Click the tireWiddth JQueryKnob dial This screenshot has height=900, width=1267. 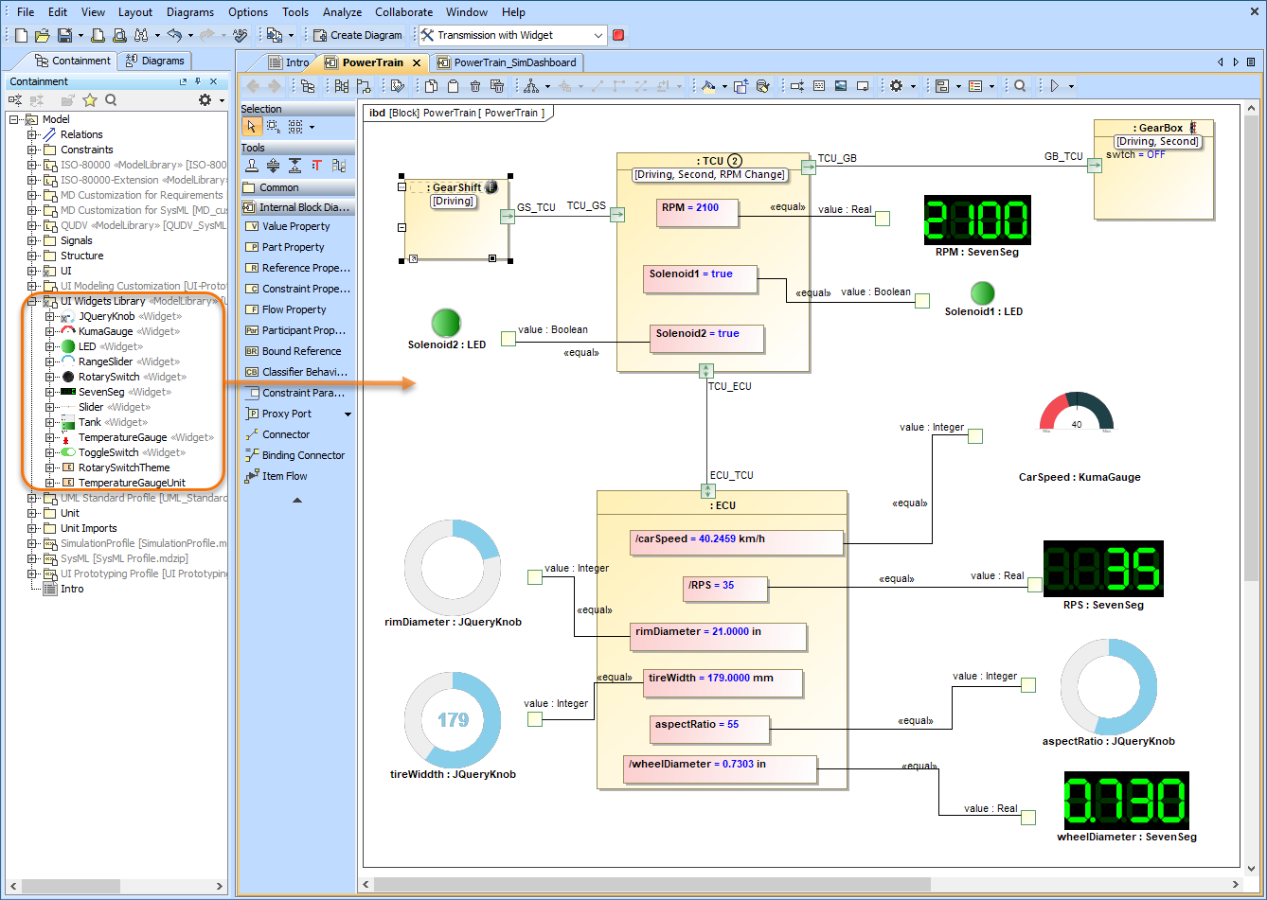pyautogui.click(x=453, y=720)
